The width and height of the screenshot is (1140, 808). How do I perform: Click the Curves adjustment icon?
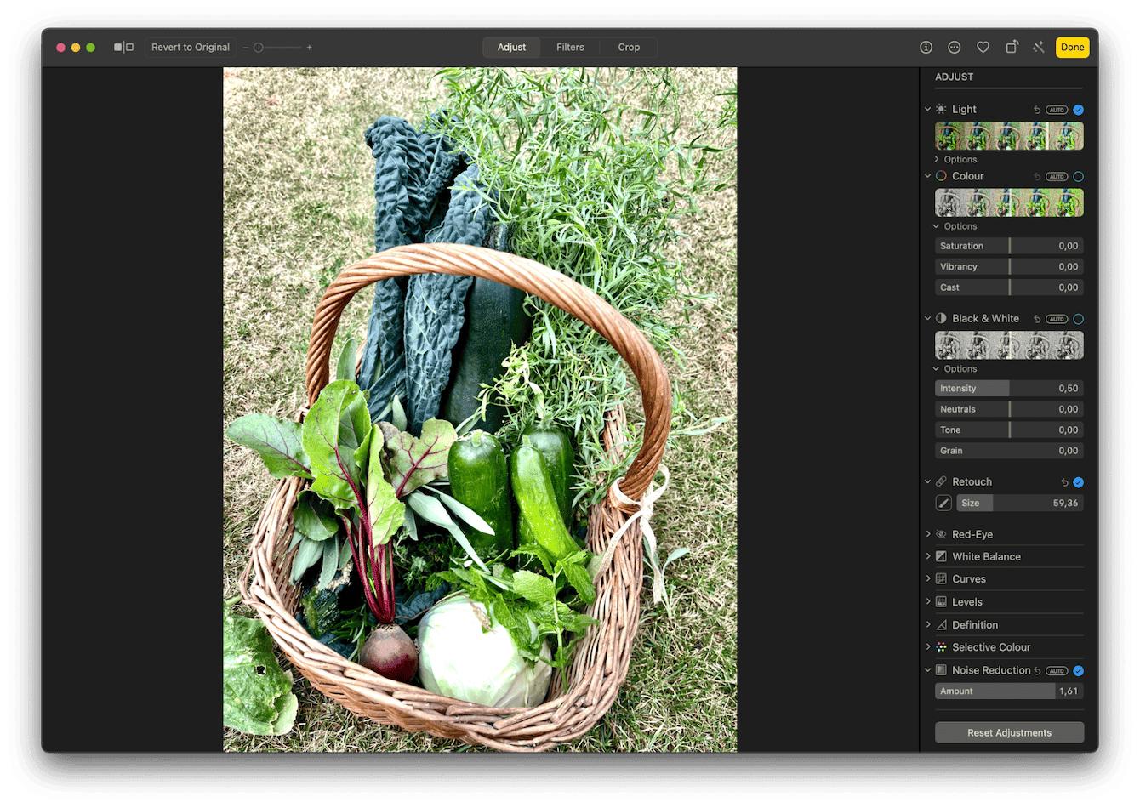tap(942, 578)
